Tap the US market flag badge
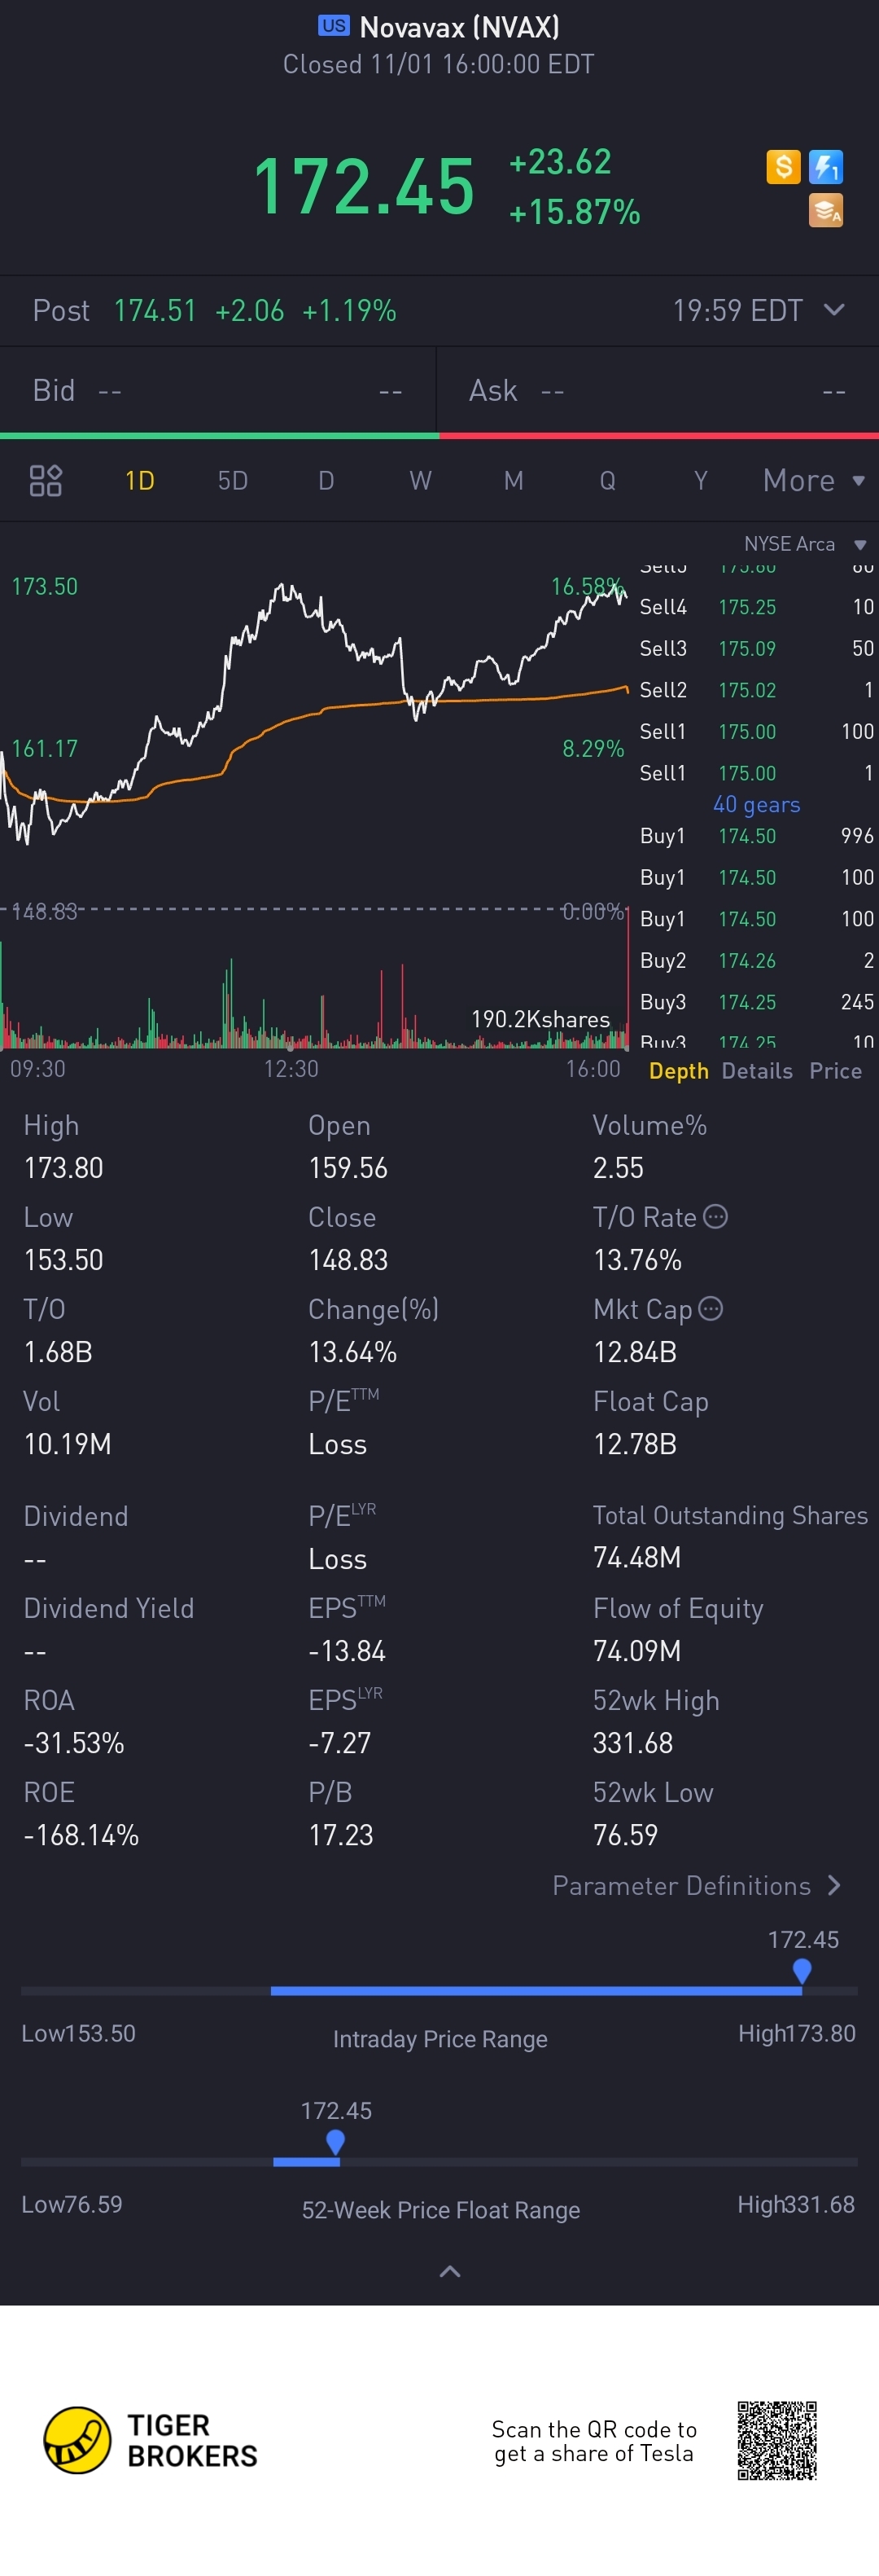This screenshot has height=2576, width=879. pos(334,26)
